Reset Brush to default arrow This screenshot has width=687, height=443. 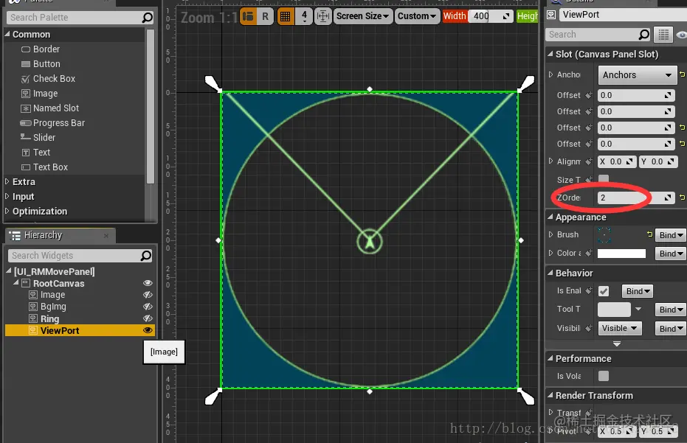[650, 234]
